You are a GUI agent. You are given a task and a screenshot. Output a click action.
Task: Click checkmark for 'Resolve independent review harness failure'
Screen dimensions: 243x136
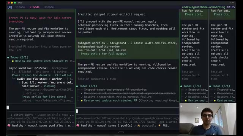82,97
